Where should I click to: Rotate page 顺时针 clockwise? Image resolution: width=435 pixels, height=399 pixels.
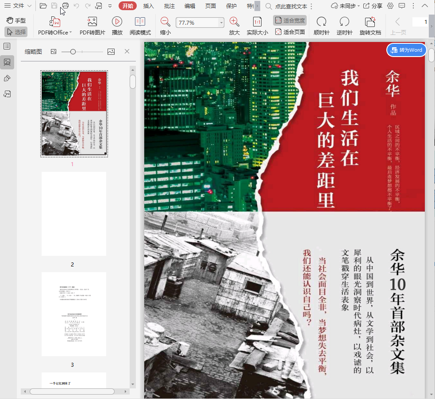[x=322, y=26]
